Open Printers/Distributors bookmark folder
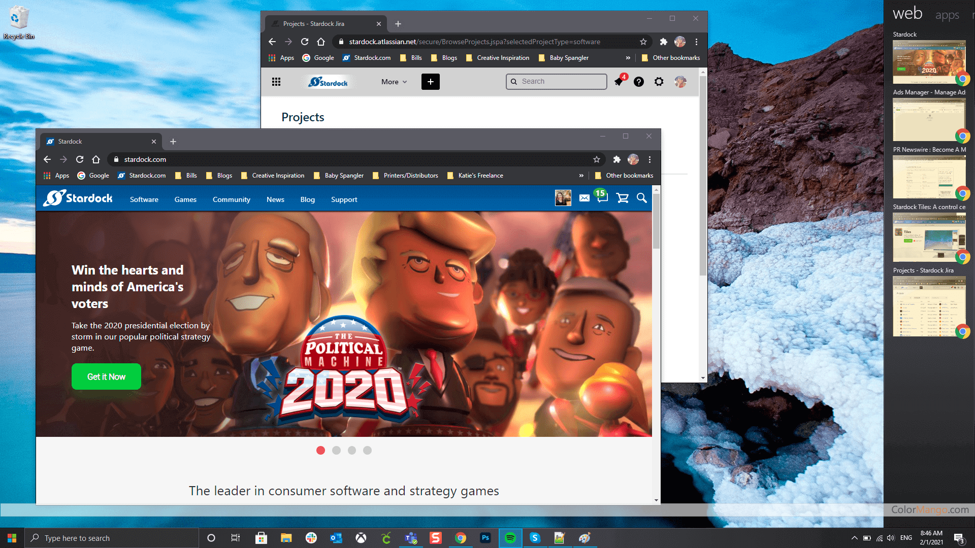The image size is (975, 548). click(405, 176)
